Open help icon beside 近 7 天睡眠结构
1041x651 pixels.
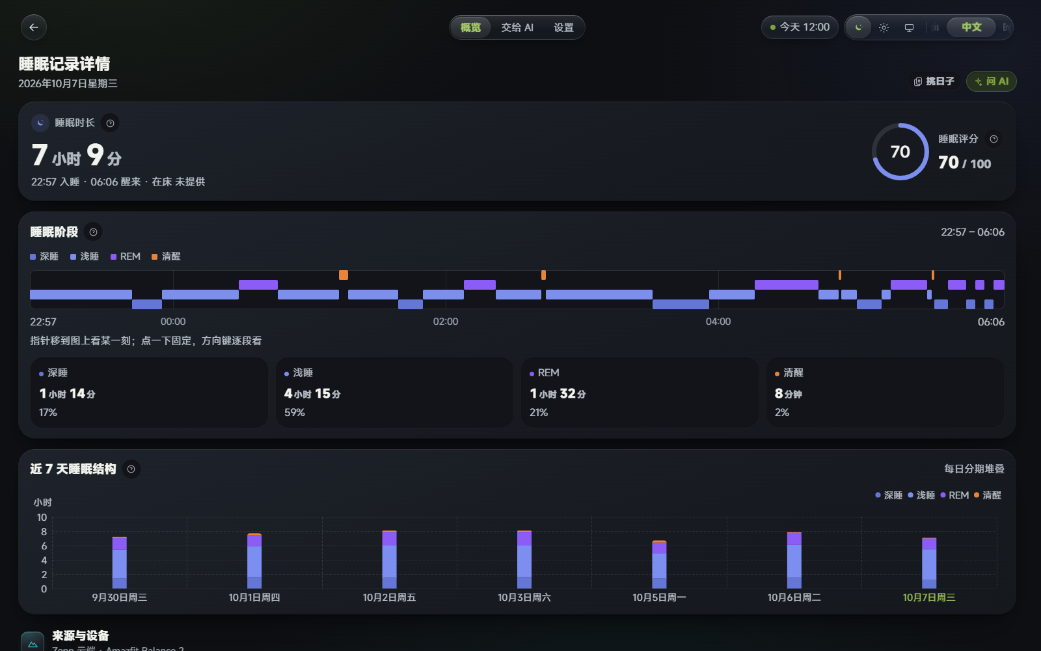[x=131, y=469]
